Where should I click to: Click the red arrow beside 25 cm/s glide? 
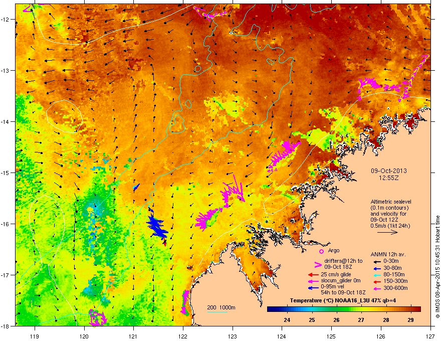click(x=313, y=275)
